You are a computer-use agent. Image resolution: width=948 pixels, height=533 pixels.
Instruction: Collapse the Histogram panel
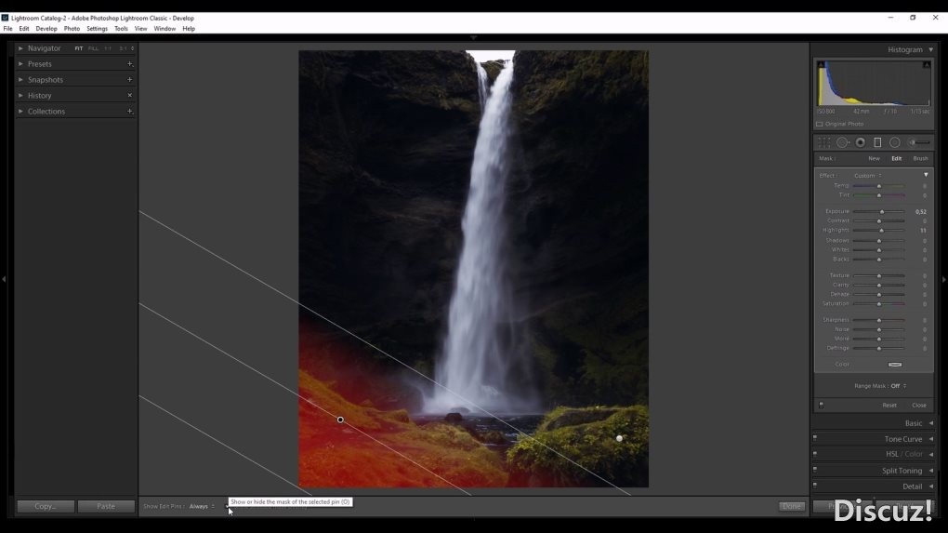pos(930,49)
